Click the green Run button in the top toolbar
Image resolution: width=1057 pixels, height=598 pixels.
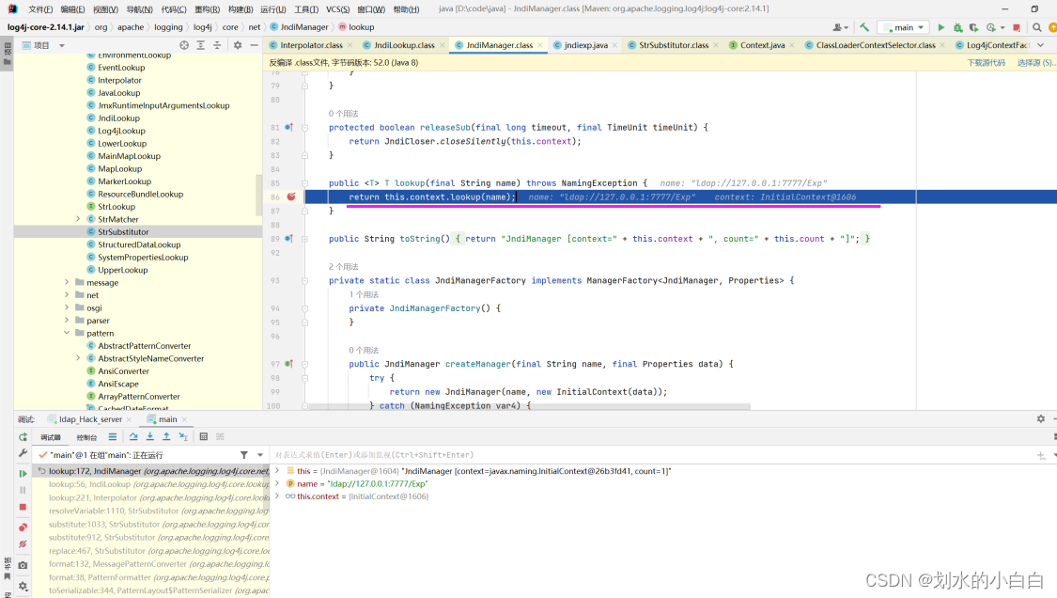coord(941,27)
